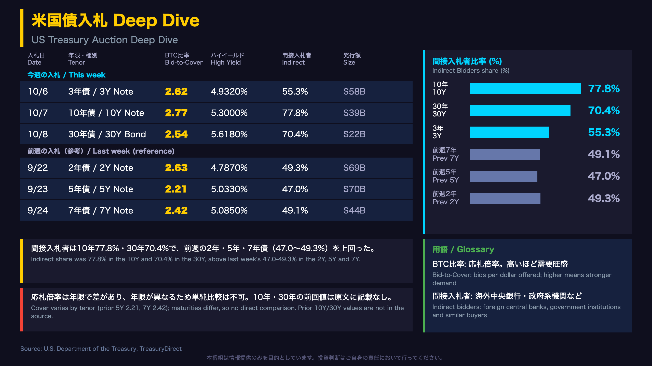Screen dimensions: 652x366
Task: Click the 'US Treasury Auction Deep Dive' subtitle
Action: pyautogui.click(x=105, y=40)
